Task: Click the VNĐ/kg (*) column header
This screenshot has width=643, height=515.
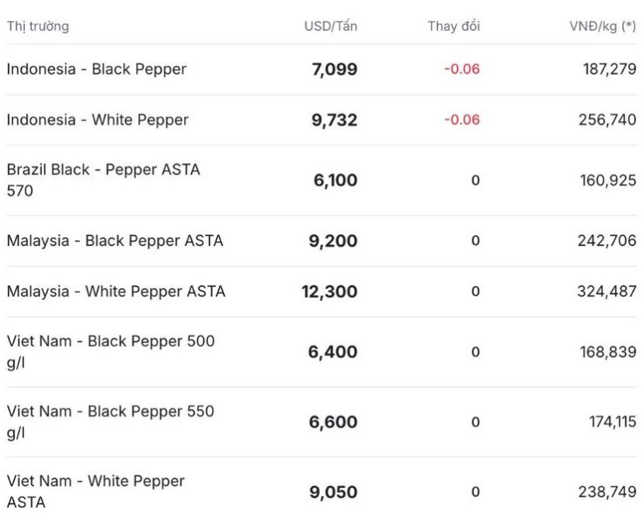Action: tap(603, 26)
